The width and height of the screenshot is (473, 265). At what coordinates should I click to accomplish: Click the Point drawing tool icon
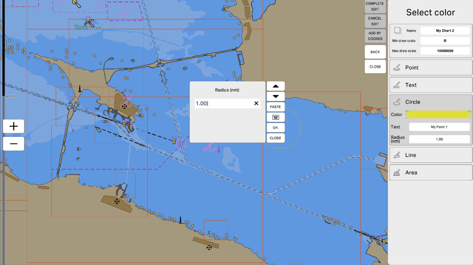397,67
